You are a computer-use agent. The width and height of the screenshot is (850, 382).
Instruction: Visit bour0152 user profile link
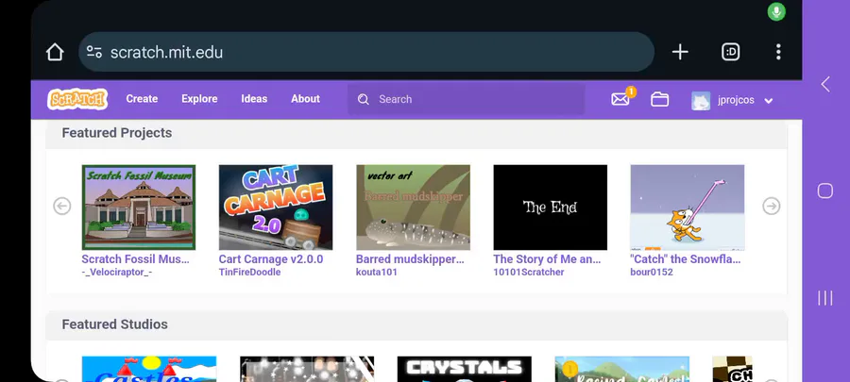tap(652, 273)
